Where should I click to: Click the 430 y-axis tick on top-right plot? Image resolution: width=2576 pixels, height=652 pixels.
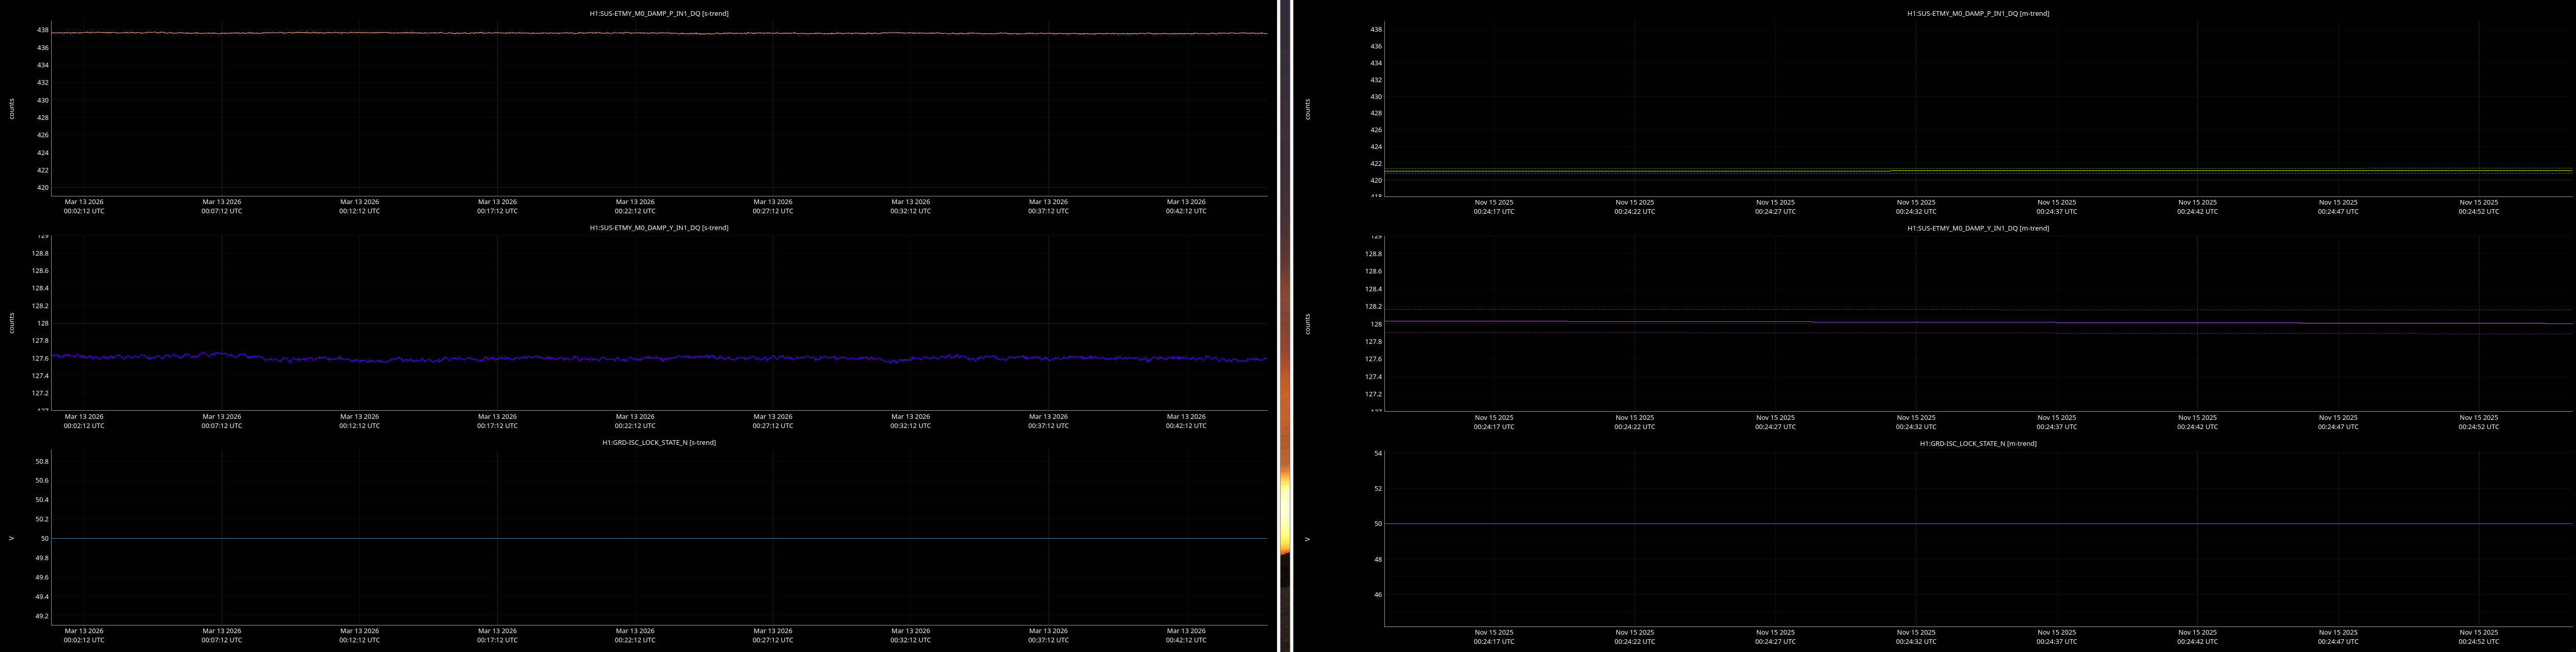1376,97
